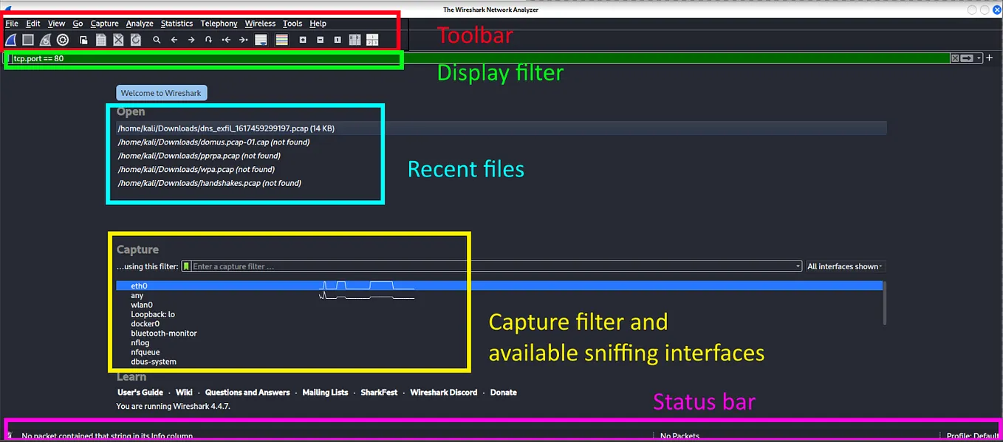Image resolution: width=1003 pixels, height=442 pixels.
Task: Clear the display filter with the X icon
Action: tap(954, 58)
